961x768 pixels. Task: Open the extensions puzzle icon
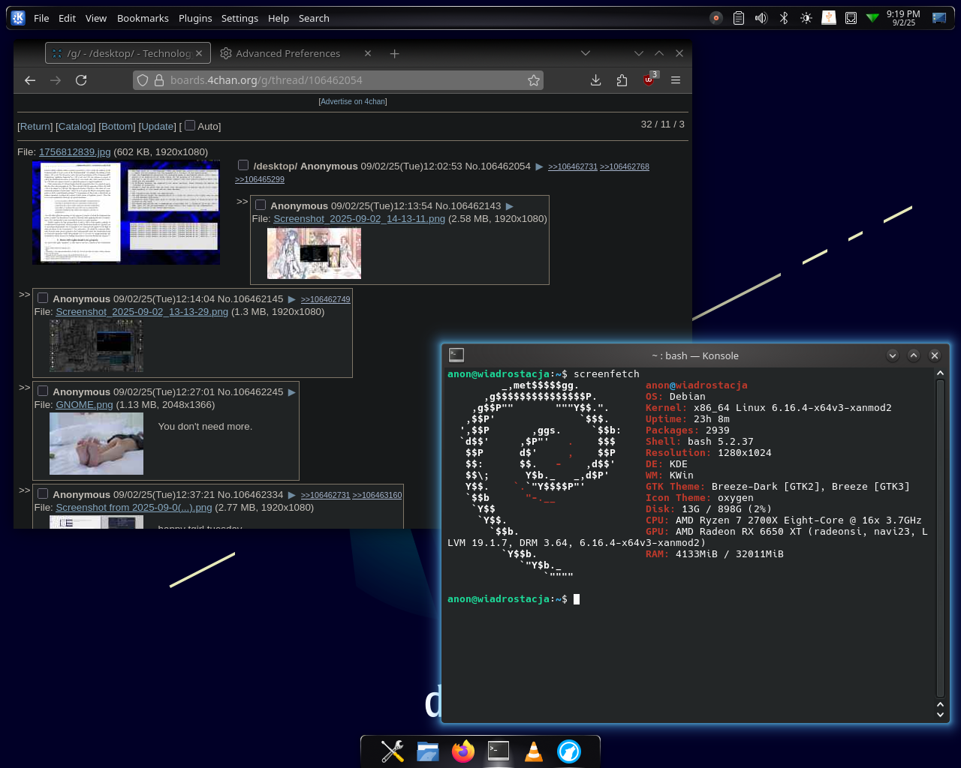(622, 80)
